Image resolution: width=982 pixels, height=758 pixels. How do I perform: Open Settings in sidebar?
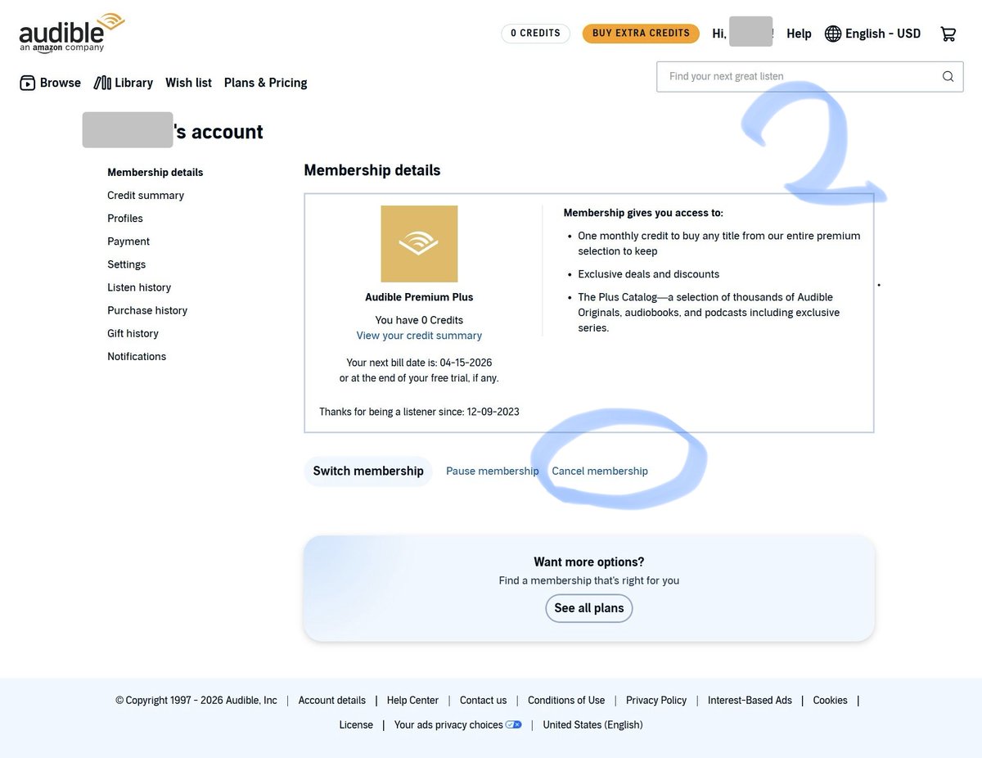pos(127,264)
